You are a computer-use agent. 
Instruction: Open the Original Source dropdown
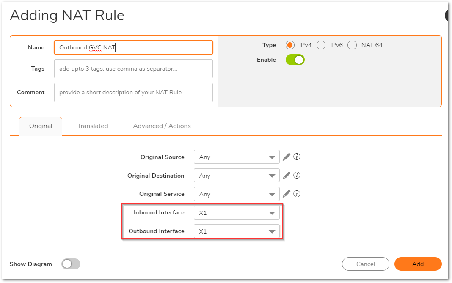[x=237, y=157]
